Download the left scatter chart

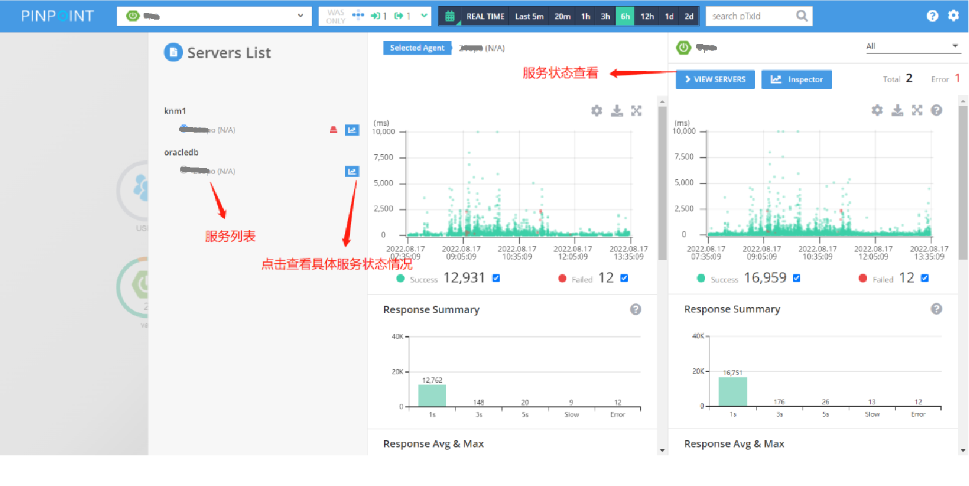pos(617,110)
